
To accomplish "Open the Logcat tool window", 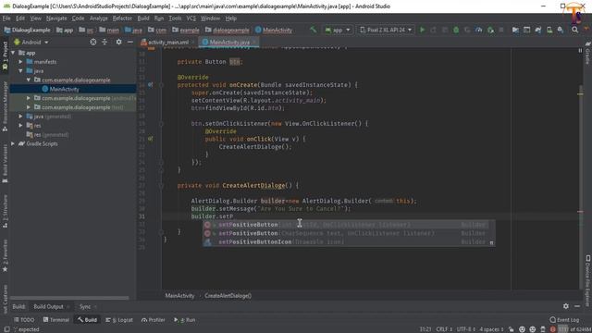I will coord(119,320).
